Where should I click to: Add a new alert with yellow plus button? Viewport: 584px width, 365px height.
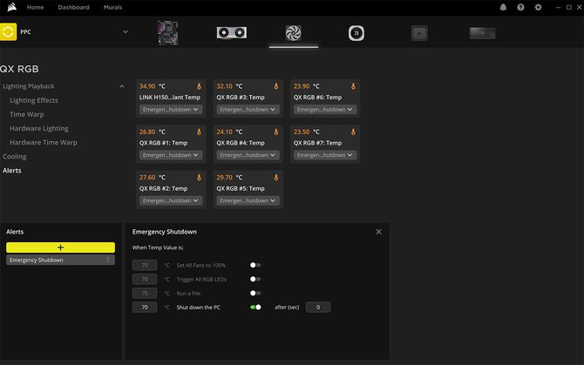click(x=60, y=247)
